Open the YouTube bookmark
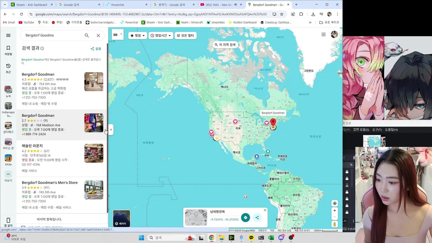432x243 pixels. click(26, 23)
